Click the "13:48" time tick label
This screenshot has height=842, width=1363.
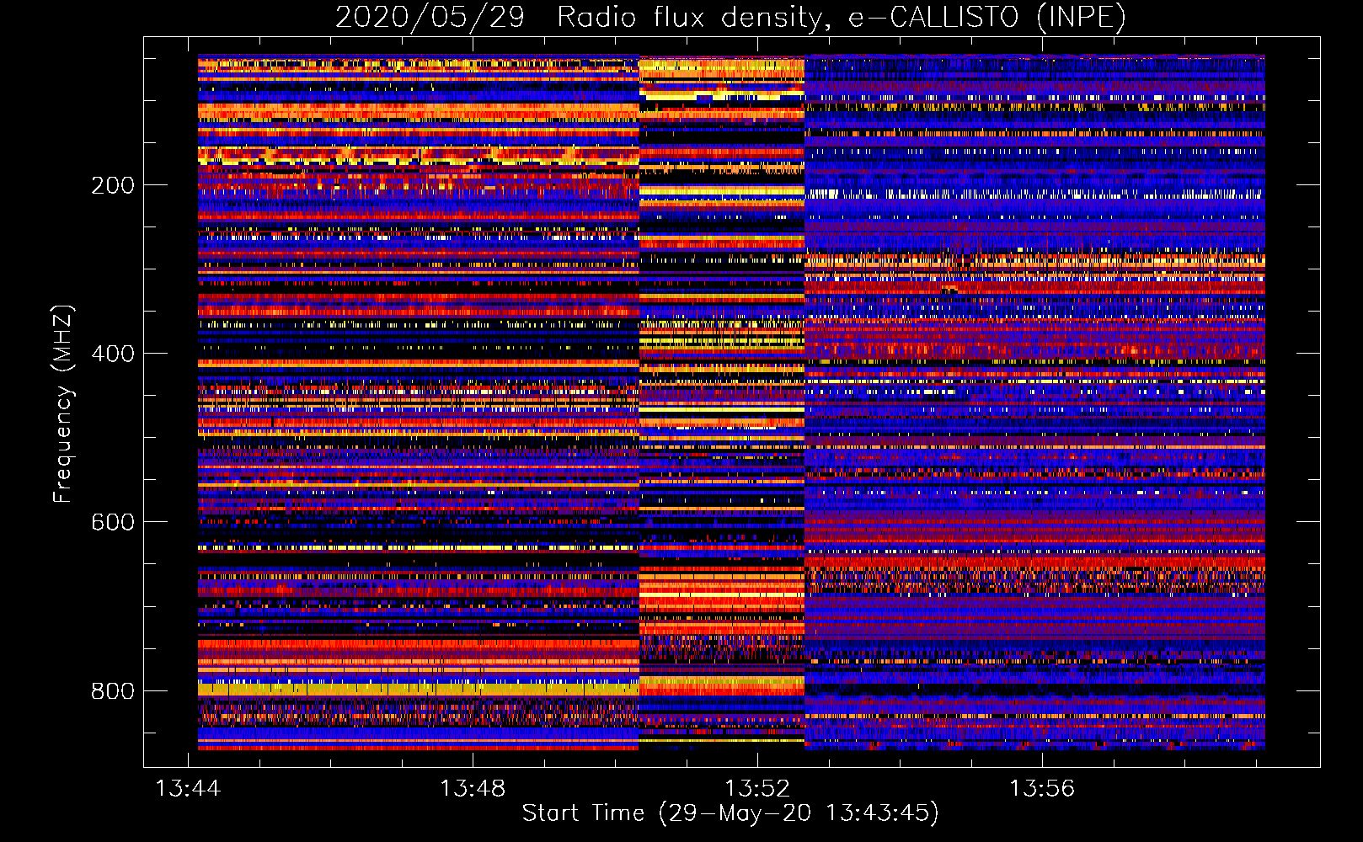(x=473, y=788)
